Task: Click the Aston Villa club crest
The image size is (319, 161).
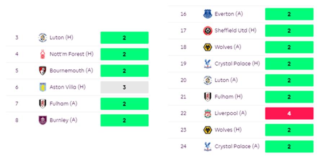Action: [x=42, y=87]
